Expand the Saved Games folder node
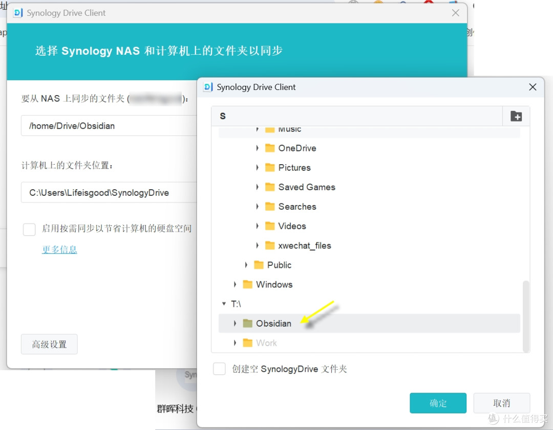 257,187
